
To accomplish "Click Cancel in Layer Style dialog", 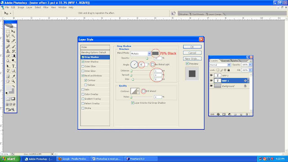I will point(192,53).
